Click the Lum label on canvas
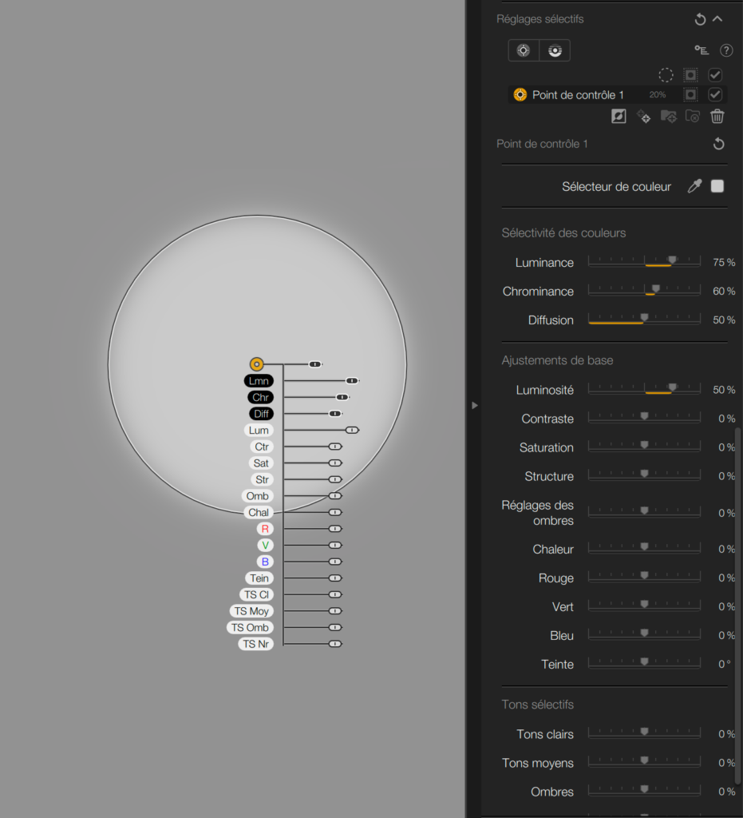Screen dimensions: 743x818 [x=259, y=431]
